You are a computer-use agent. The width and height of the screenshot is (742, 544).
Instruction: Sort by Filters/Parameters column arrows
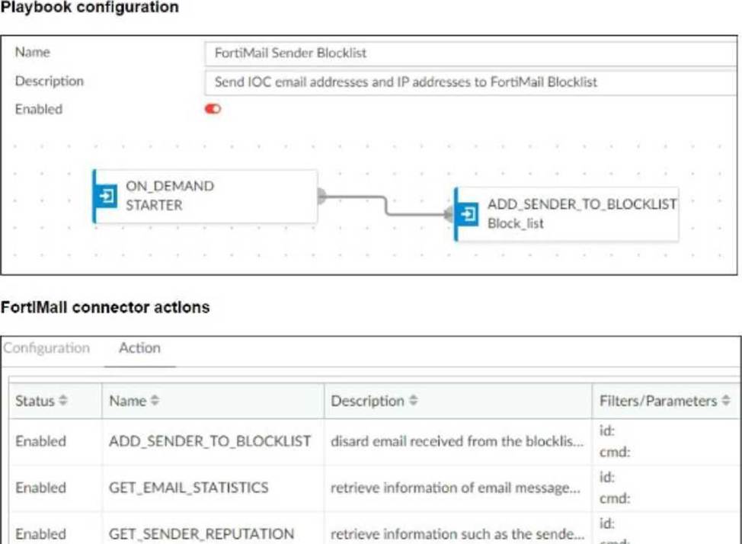[726, 402]
